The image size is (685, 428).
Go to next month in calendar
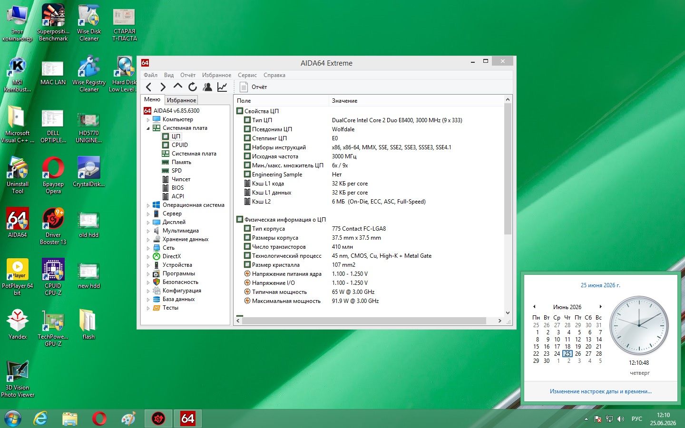[x=601, y=307]
